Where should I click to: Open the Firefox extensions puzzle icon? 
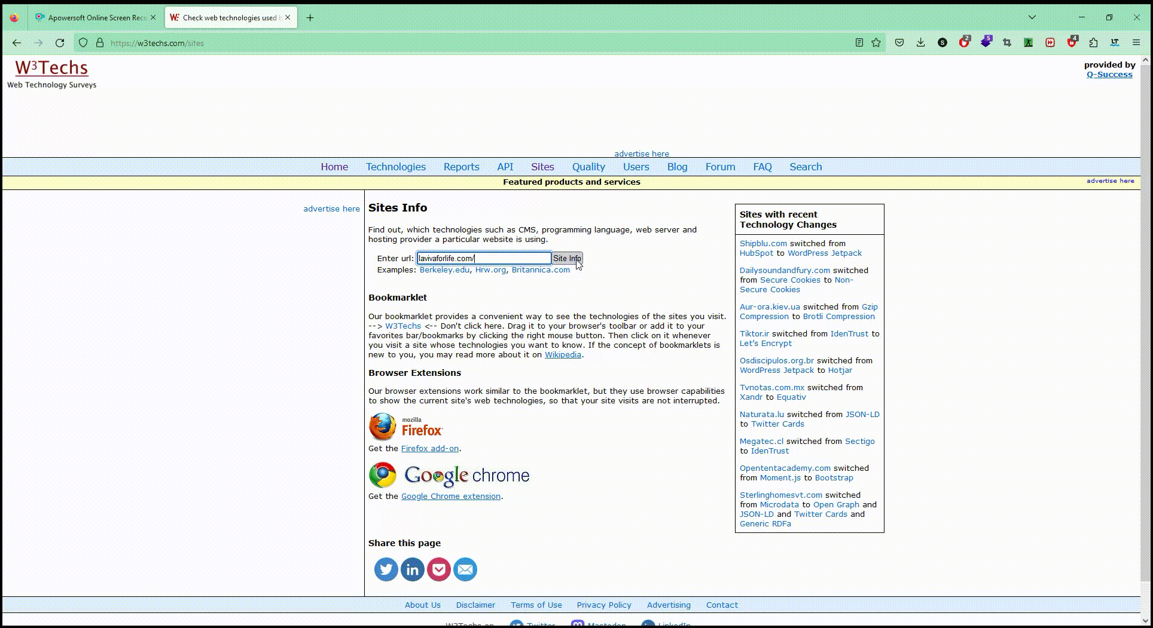[x=1093, y=43]
